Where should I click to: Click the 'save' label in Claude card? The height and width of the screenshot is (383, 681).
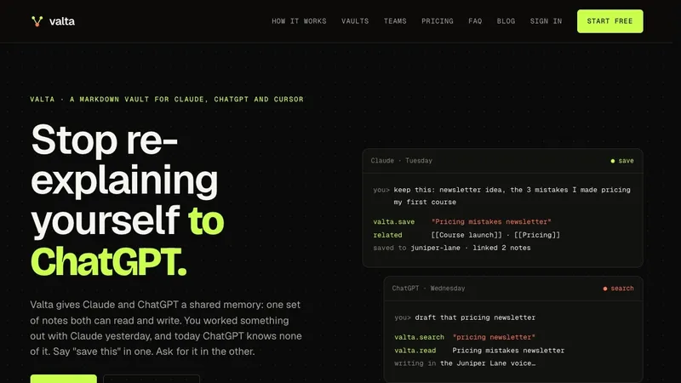point(626,161)
